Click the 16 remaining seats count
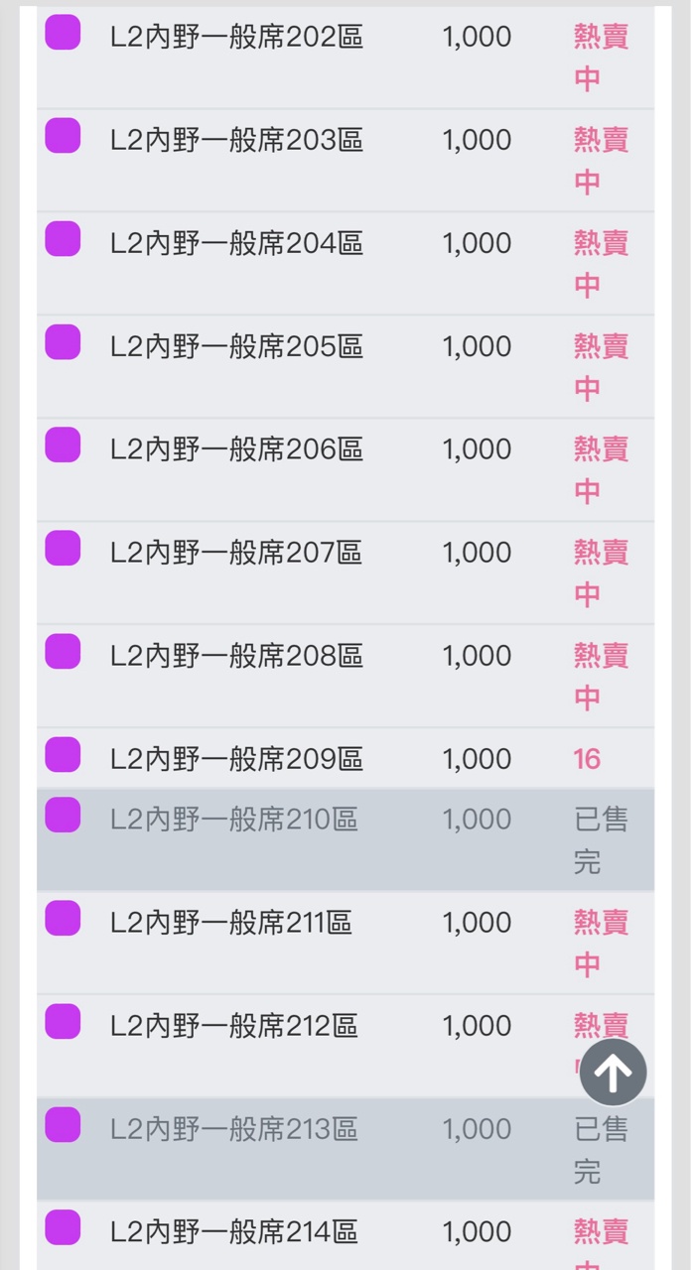The width and height of the screenshot is (691, 1270). point(587,760)
